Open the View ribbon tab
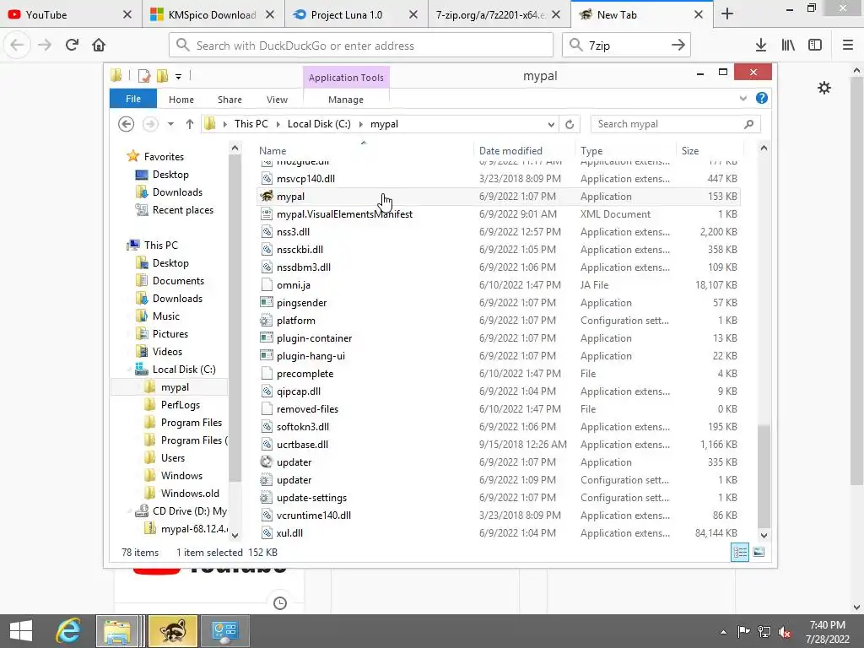The width and height of the screenshot is (864, 648). tap(277, 100)
